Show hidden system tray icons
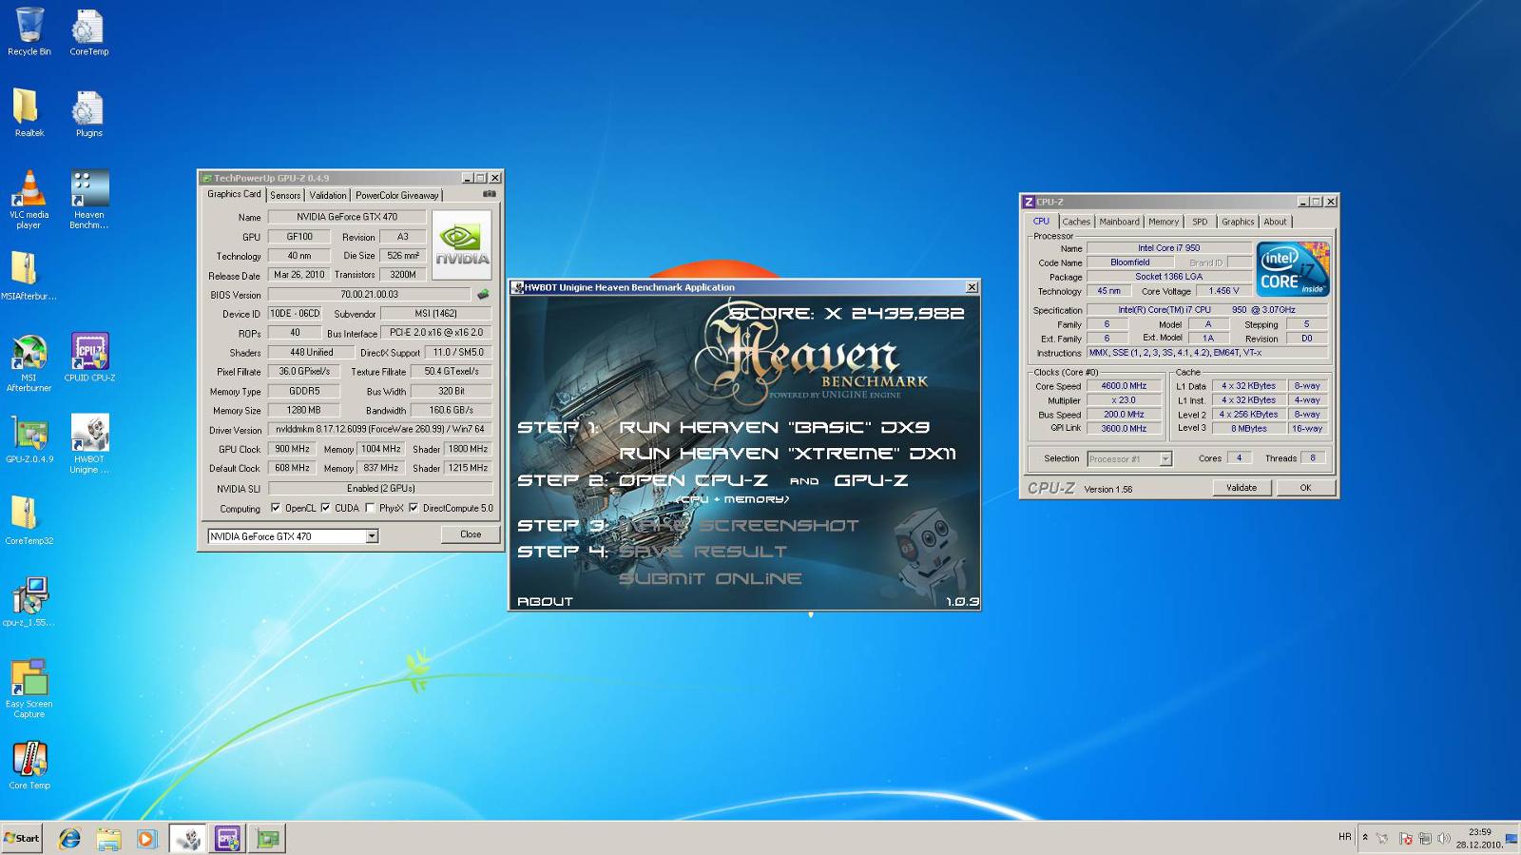This screenshot has height=855, width=1521. (1365, 838)
